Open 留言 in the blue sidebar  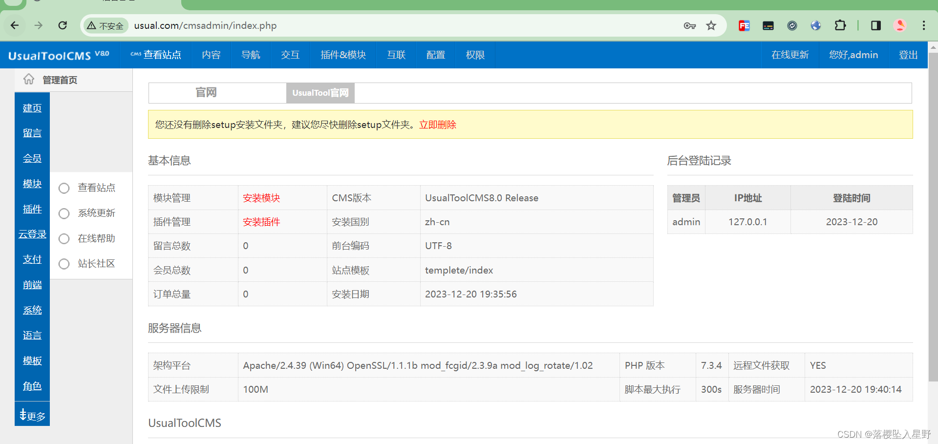tap(32, 133)
